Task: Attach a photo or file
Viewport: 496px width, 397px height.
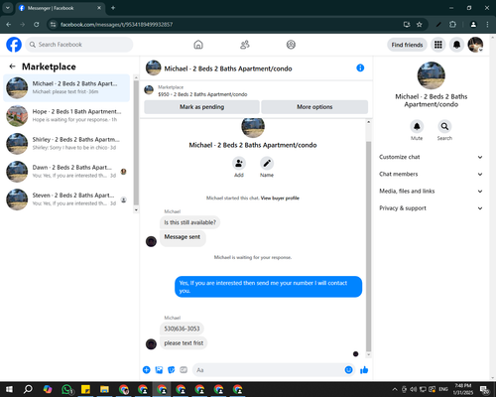Action: point(159,370)
